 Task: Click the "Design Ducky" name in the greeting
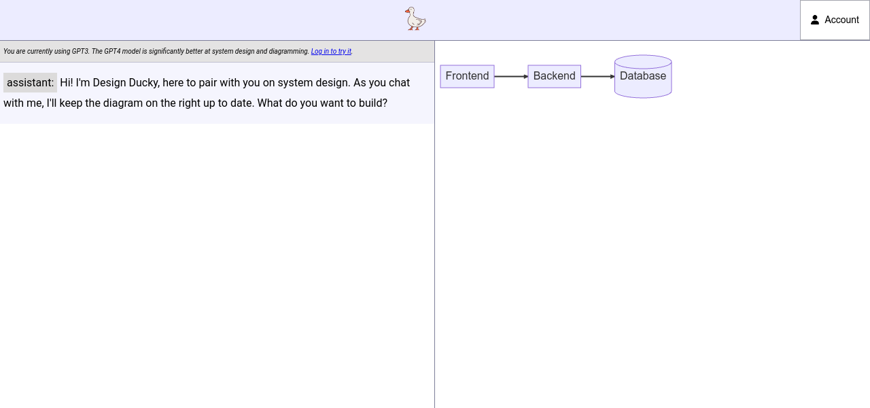pyautogui.click(x=125, y=83)
